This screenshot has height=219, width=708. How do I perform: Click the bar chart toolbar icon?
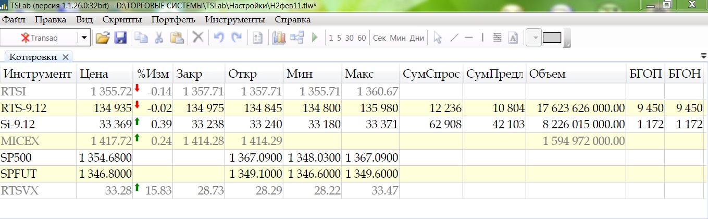point(279,38)
